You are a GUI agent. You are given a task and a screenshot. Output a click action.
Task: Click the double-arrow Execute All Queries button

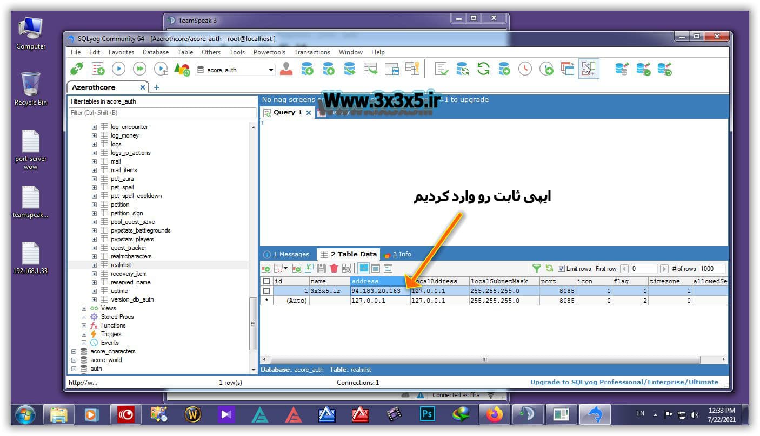140,69
